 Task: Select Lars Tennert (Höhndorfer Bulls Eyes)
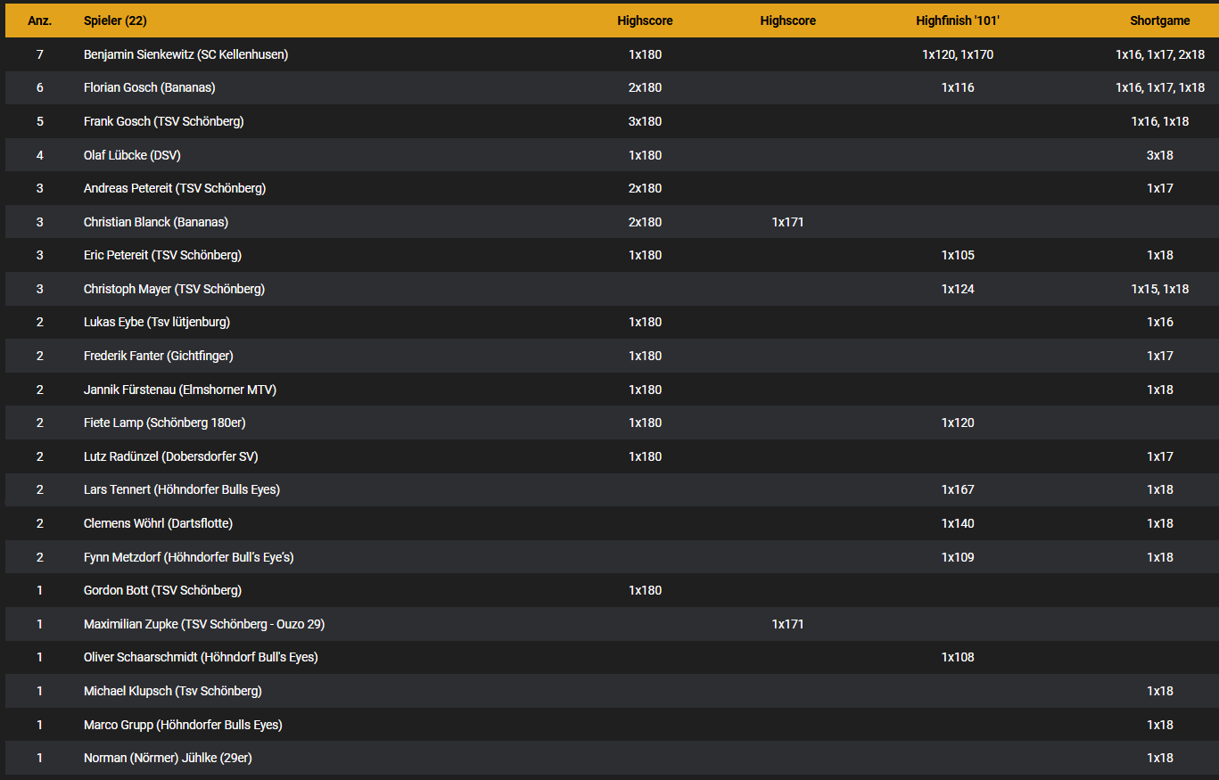tap(182, 489)
